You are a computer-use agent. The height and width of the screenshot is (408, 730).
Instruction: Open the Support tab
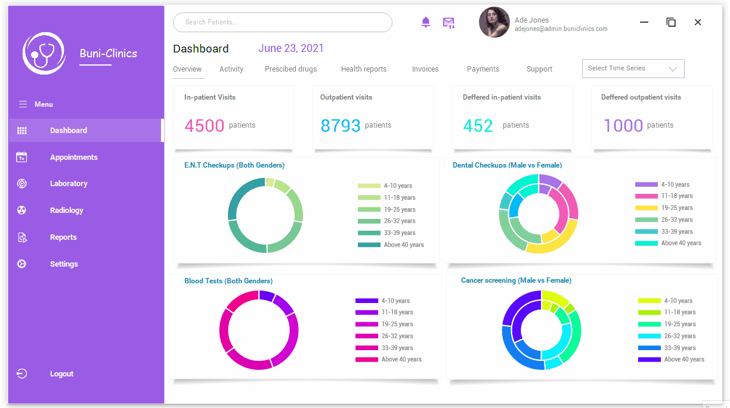point(539,69)
